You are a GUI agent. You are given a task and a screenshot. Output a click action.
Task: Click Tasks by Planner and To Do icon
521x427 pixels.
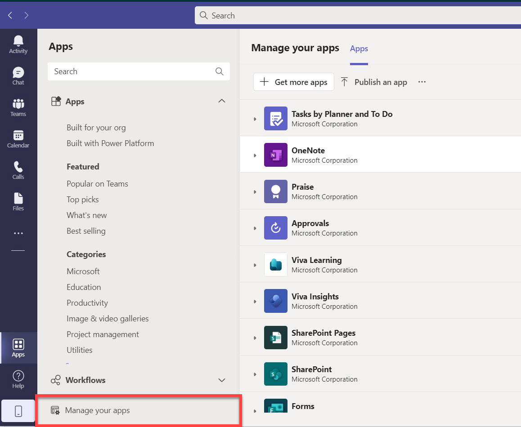(275, 119)
